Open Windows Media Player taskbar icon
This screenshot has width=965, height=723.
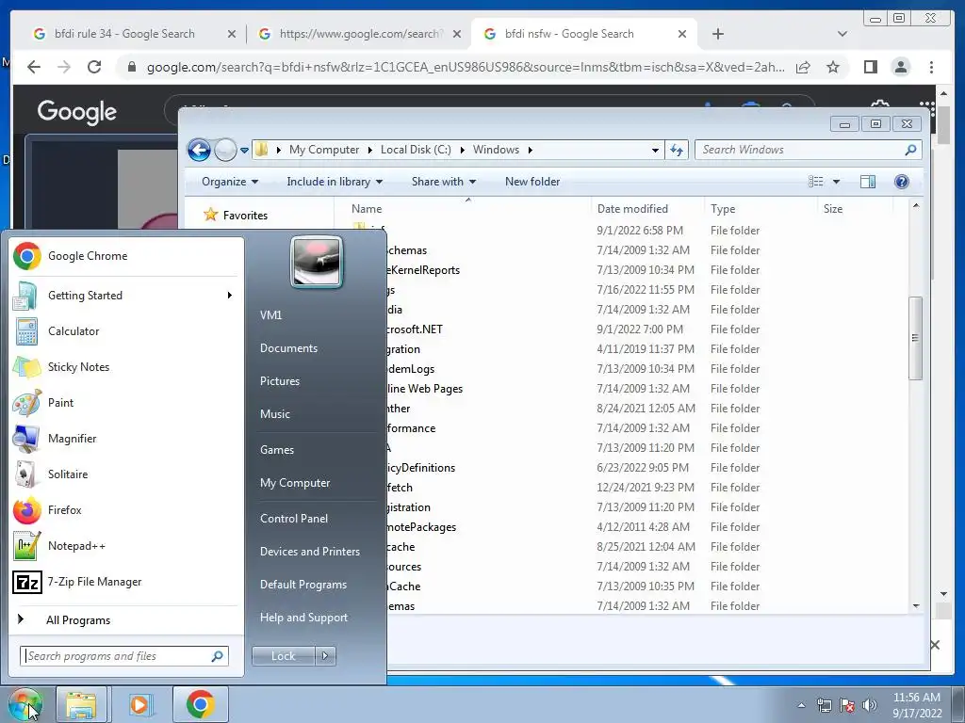point(139,704)
